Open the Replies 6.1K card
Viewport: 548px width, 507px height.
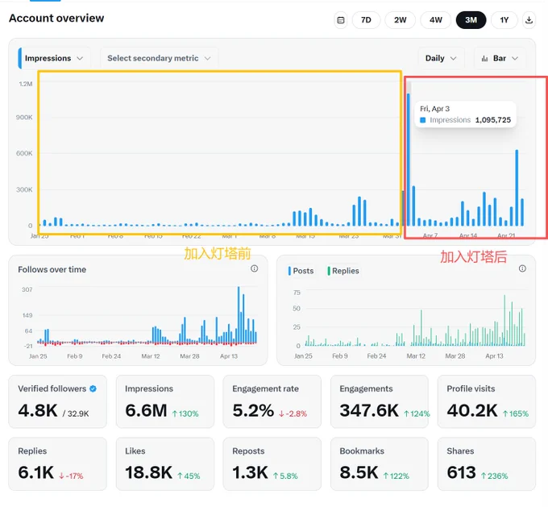click(x=58, y=463)
